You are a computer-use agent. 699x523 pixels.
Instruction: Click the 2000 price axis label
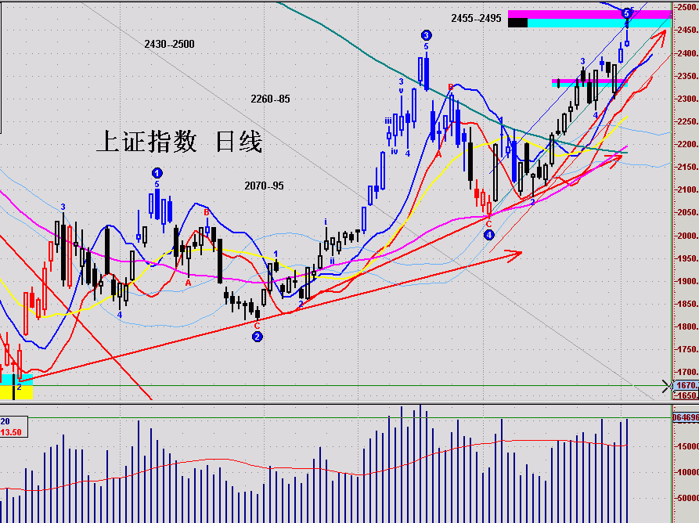click(688, 236)
